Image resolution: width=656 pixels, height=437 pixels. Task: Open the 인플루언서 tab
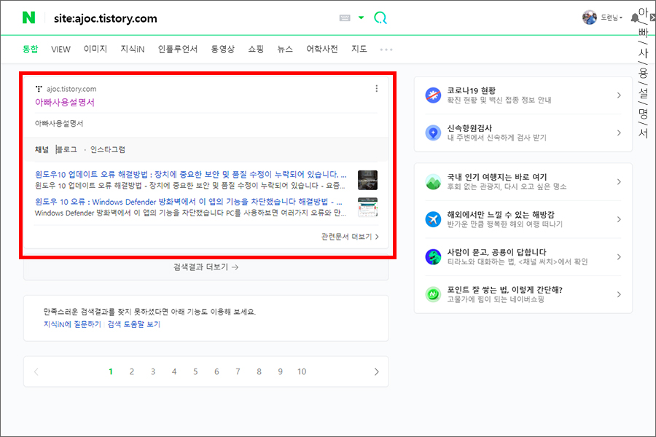tap(177, 50)
